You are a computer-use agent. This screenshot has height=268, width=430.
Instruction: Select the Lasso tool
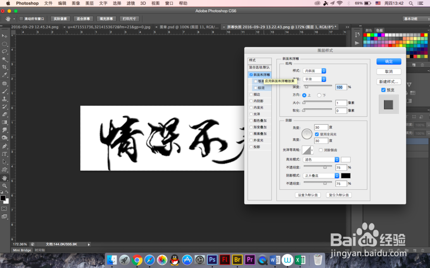4,51
